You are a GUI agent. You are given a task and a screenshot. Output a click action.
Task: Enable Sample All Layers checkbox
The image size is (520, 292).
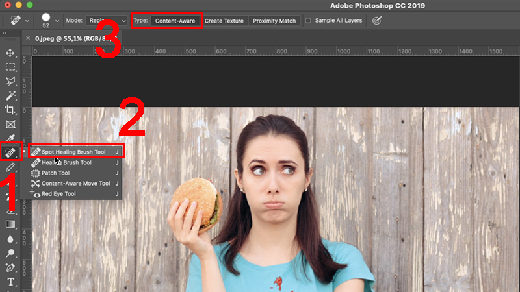pos(308,21)
